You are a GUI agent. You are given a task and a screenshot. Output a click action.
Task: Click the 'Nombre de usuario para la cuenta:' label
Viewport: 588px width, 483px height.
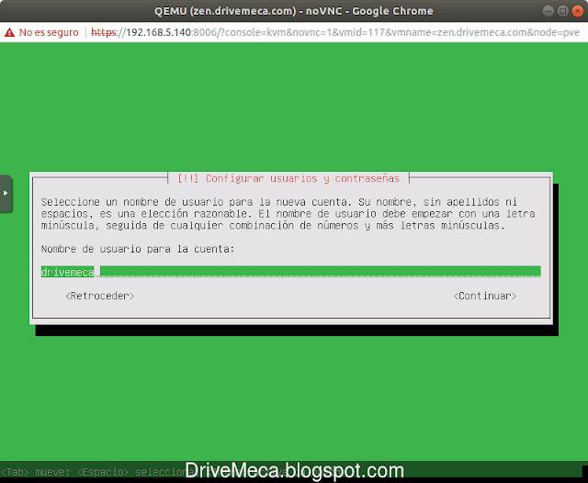coord(138,249)
